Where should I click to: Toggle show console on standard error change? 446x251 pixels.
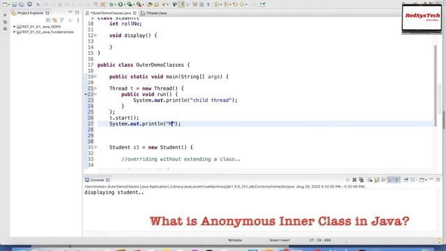click(x=397, y=180)
